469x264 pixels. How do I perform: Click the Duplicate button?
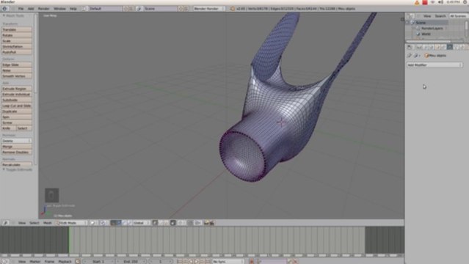[17, 111]
